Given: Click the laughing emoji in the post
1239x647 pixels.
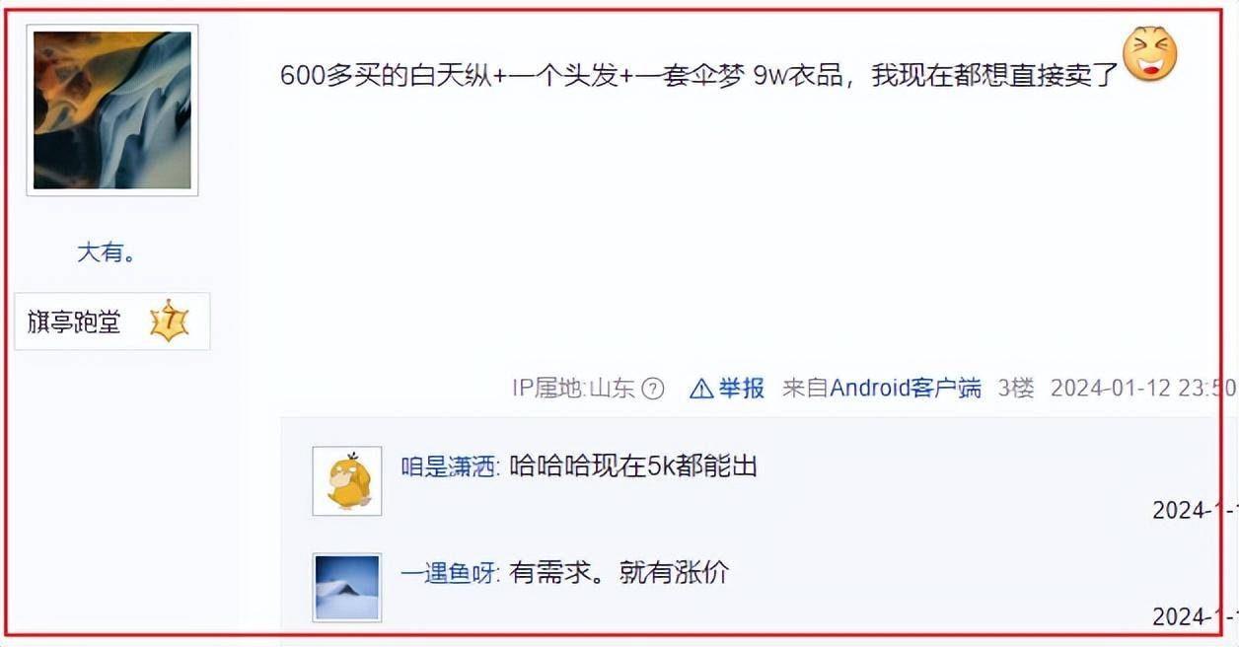Looking at the screenshot, I should coord(1150,54).
